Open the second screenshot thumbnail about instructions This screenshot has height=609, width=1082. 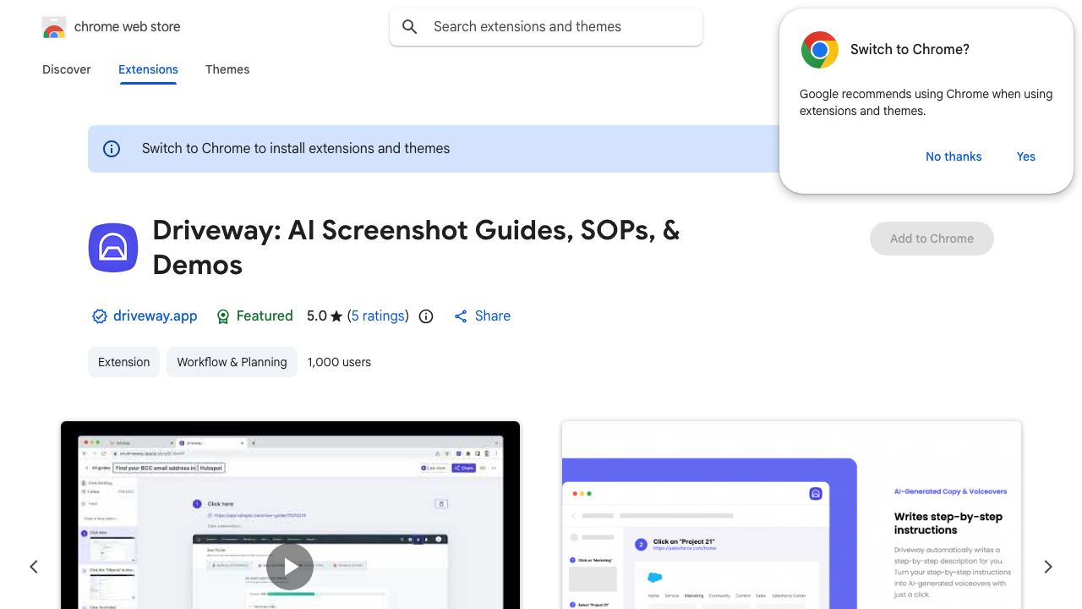click(x=791, y=515)
